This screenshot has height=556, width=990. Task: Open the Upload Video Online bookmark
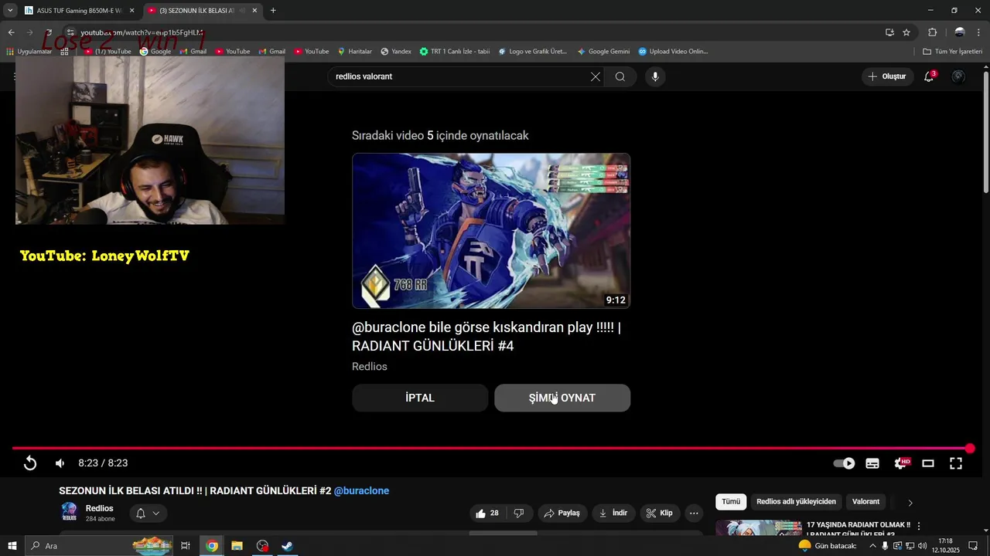tap(673, 52)
